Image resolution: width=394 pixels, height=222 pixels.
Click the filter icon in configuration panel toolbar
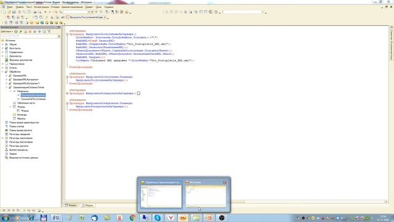[x=49, y=31]
